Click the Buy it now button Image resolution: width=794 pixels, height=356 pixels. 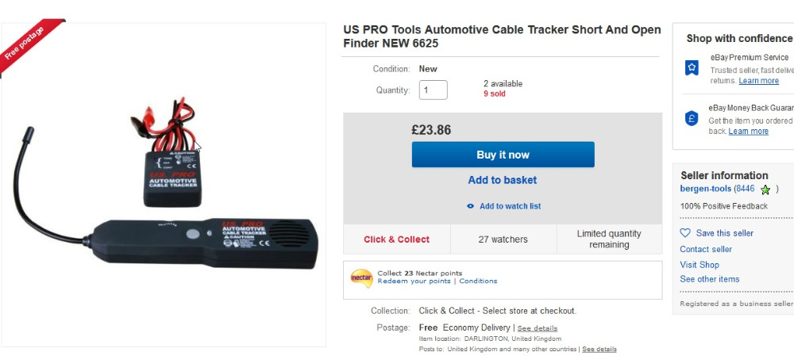click(503, 155)
